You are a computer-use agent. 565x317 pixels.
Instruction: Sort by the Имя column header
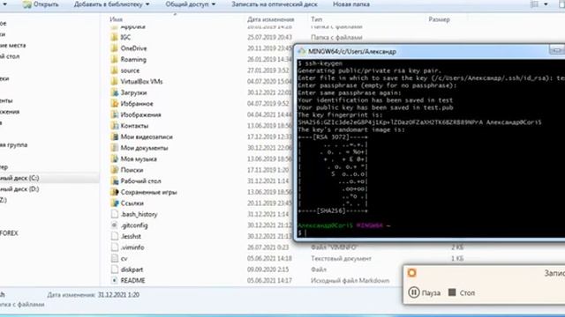click(x=116, y=19)
